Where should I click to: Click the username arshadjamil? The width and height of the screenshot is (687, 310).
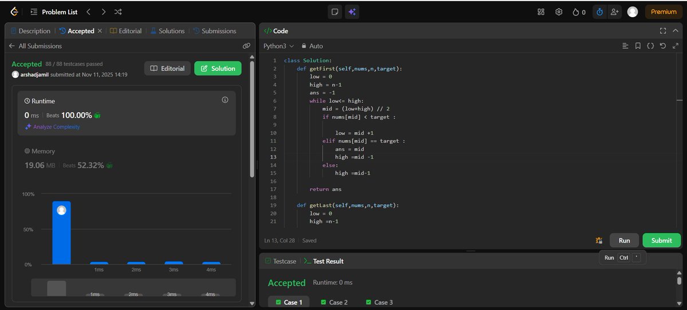[34, 74]
